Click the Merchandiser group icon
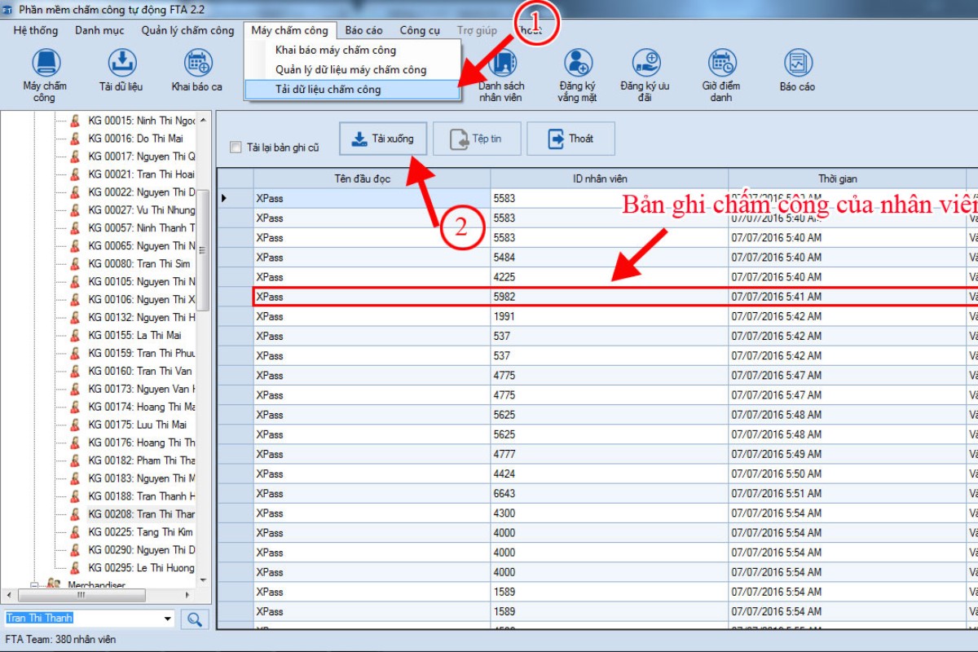The width and height of the screenshot is (978, 652). click(x=54, y=585)
